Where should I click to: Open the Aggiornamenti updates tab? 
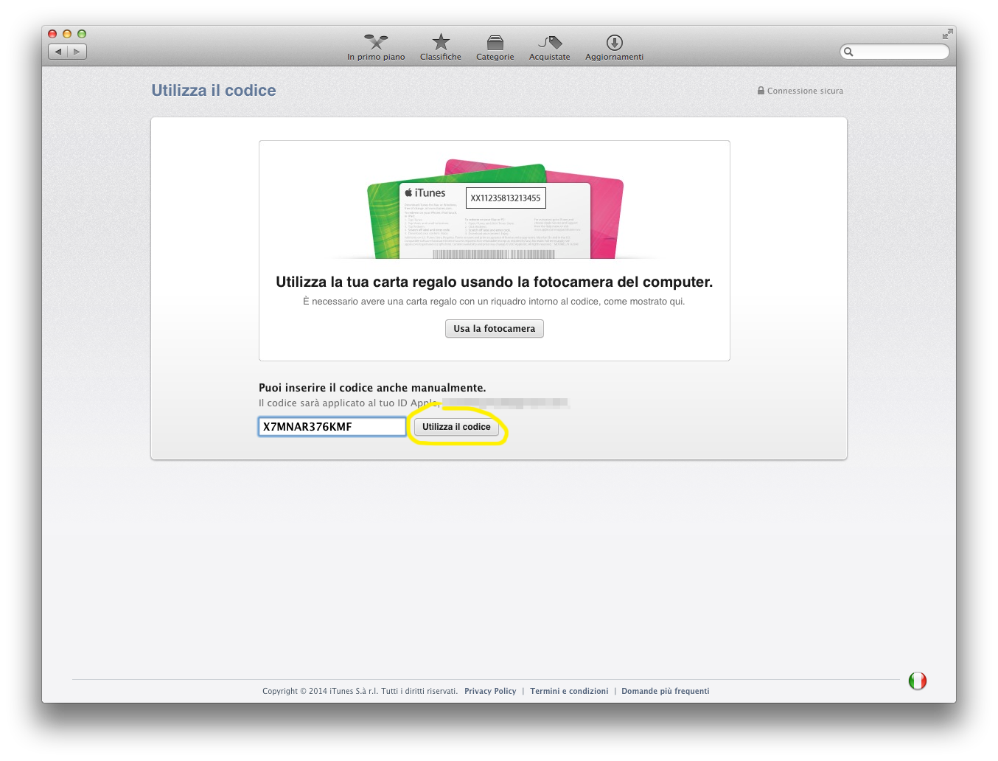[x=614, y=47]
